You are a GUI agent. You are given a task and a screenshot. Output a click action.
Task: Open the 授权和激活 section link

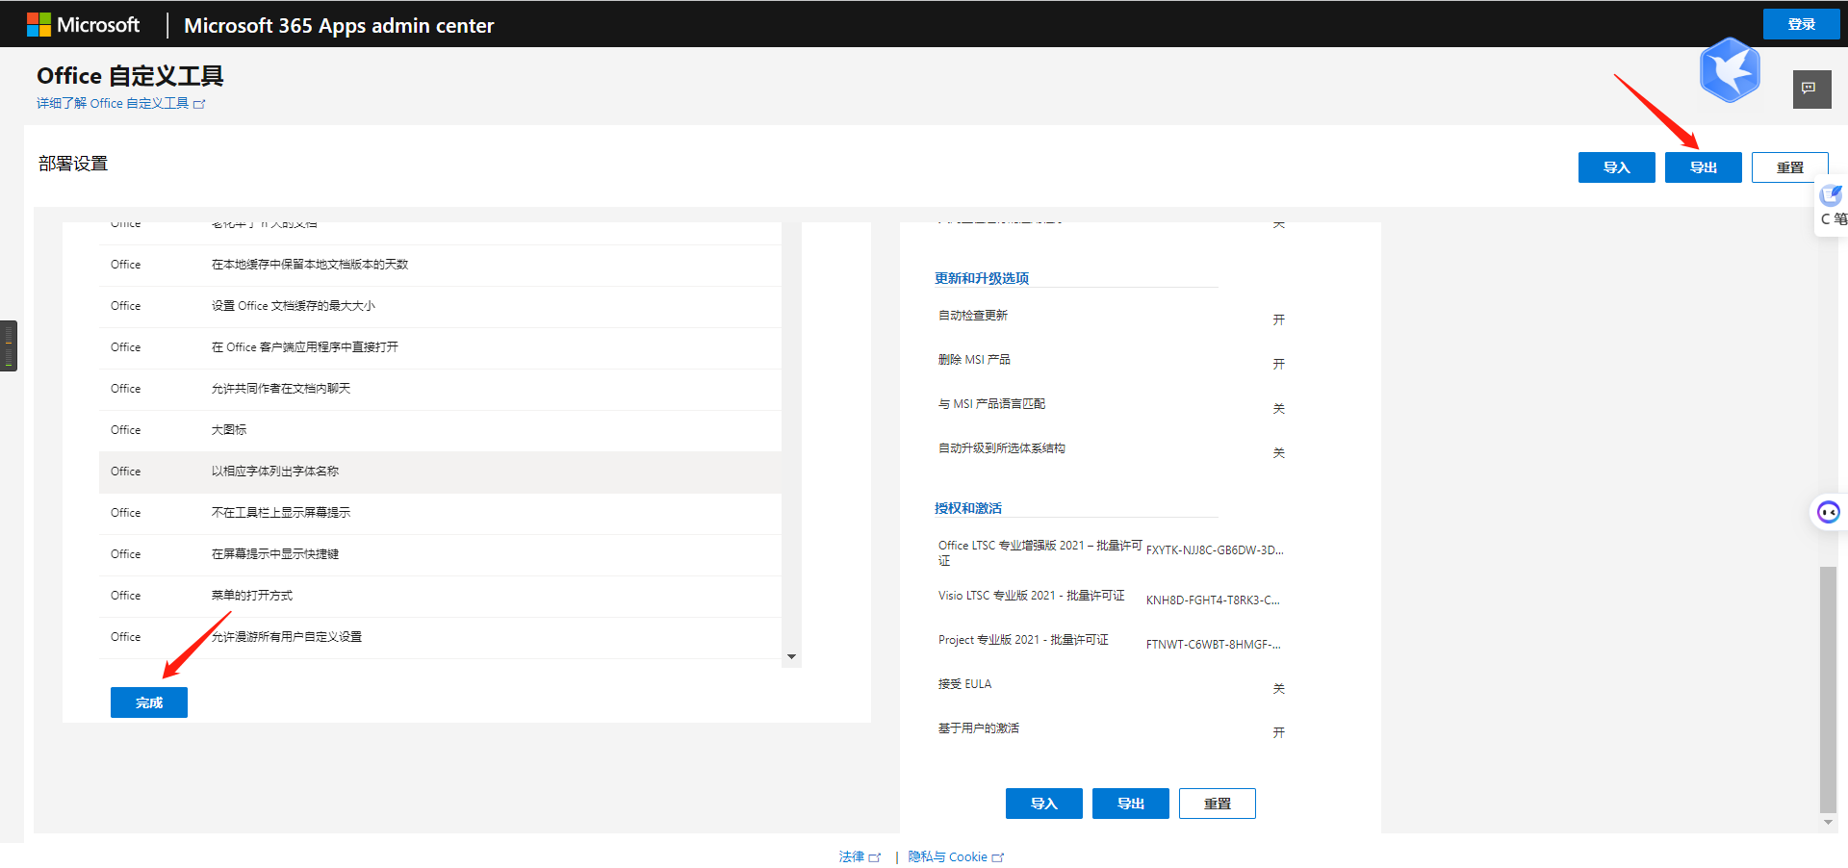[967, 508]
